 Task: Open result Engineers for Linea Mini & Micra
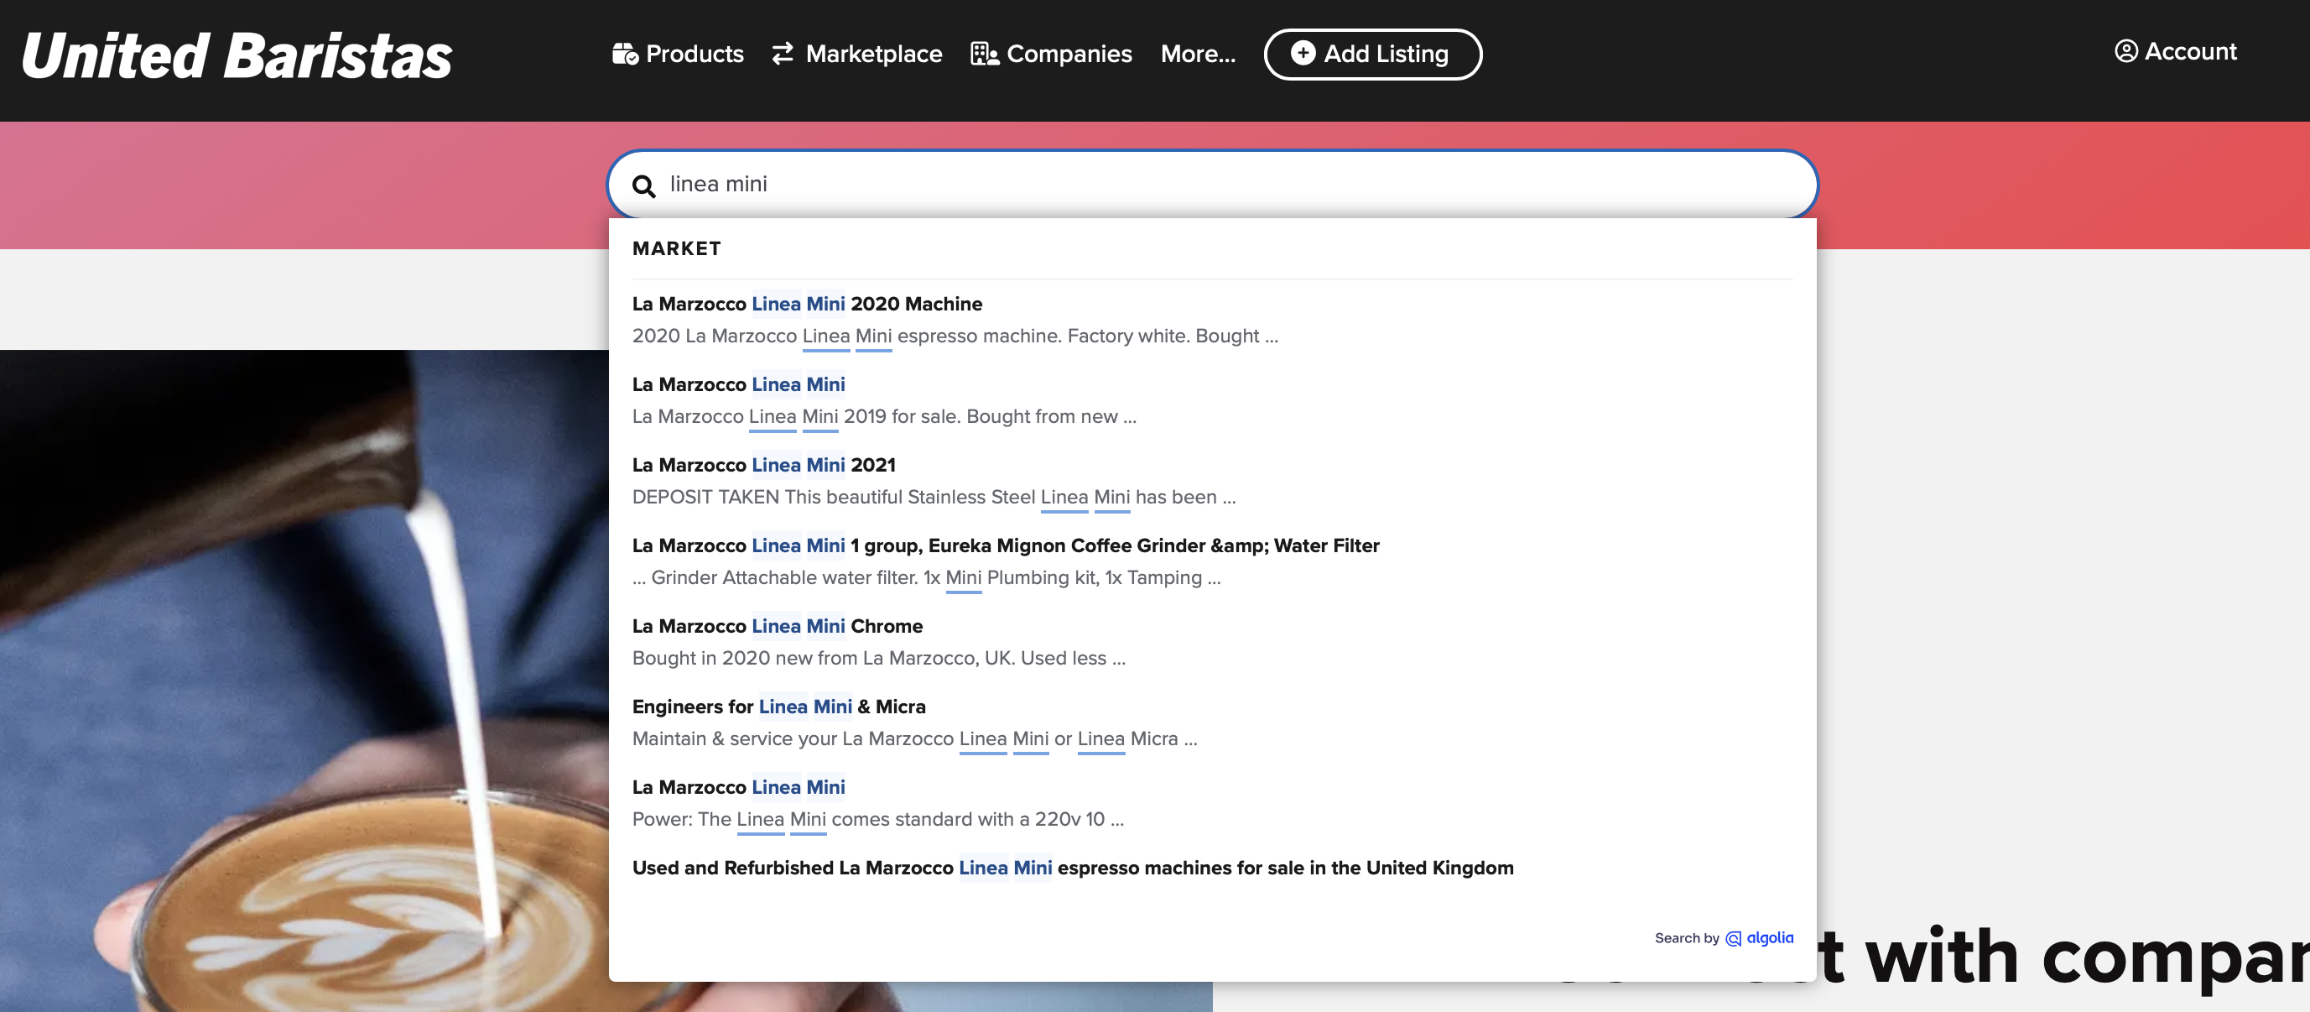778,707
